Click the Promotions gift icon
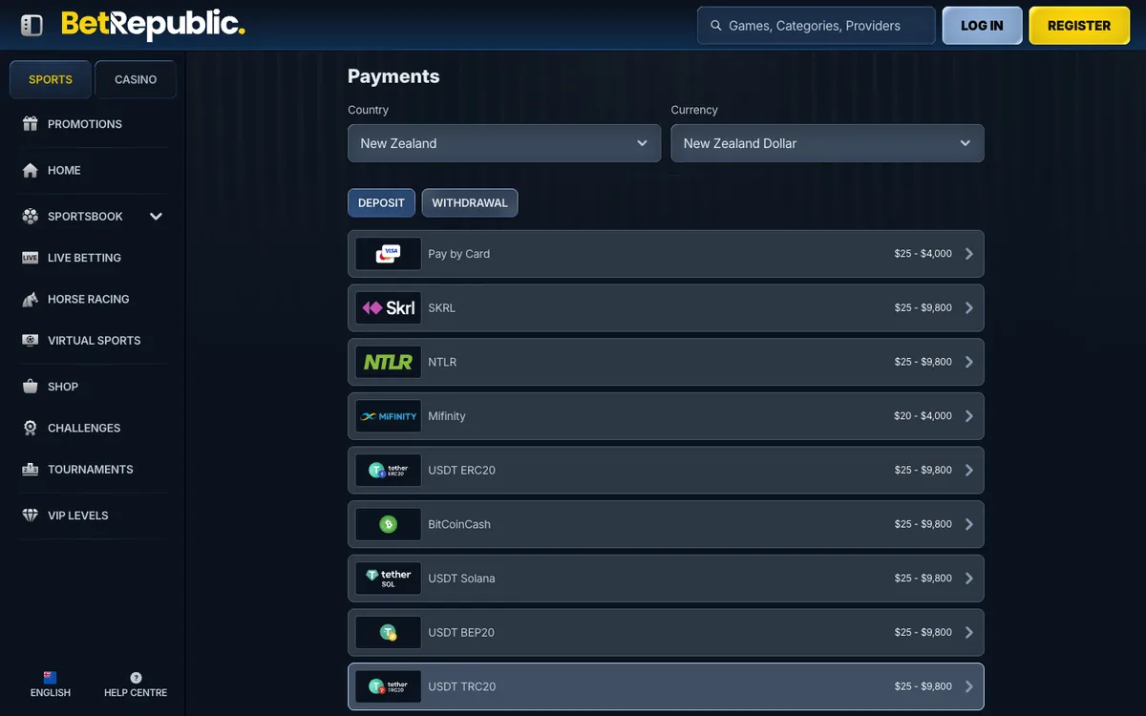The width and height of the screenshot is (1146, 716). [x=31, y=124]
